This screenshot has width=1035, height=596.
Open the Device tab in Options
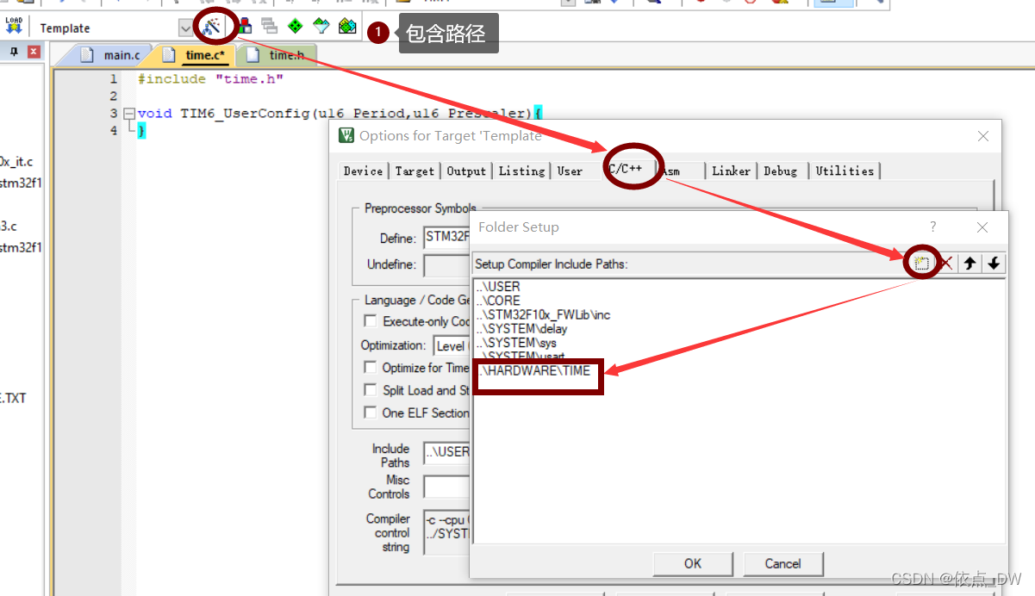[x=363, y=171]
